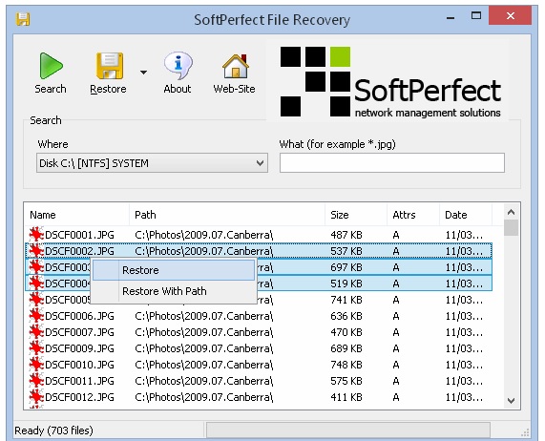Sort the list by Attrs column header
The image size is (545, 441).
(x=413, y=215)
